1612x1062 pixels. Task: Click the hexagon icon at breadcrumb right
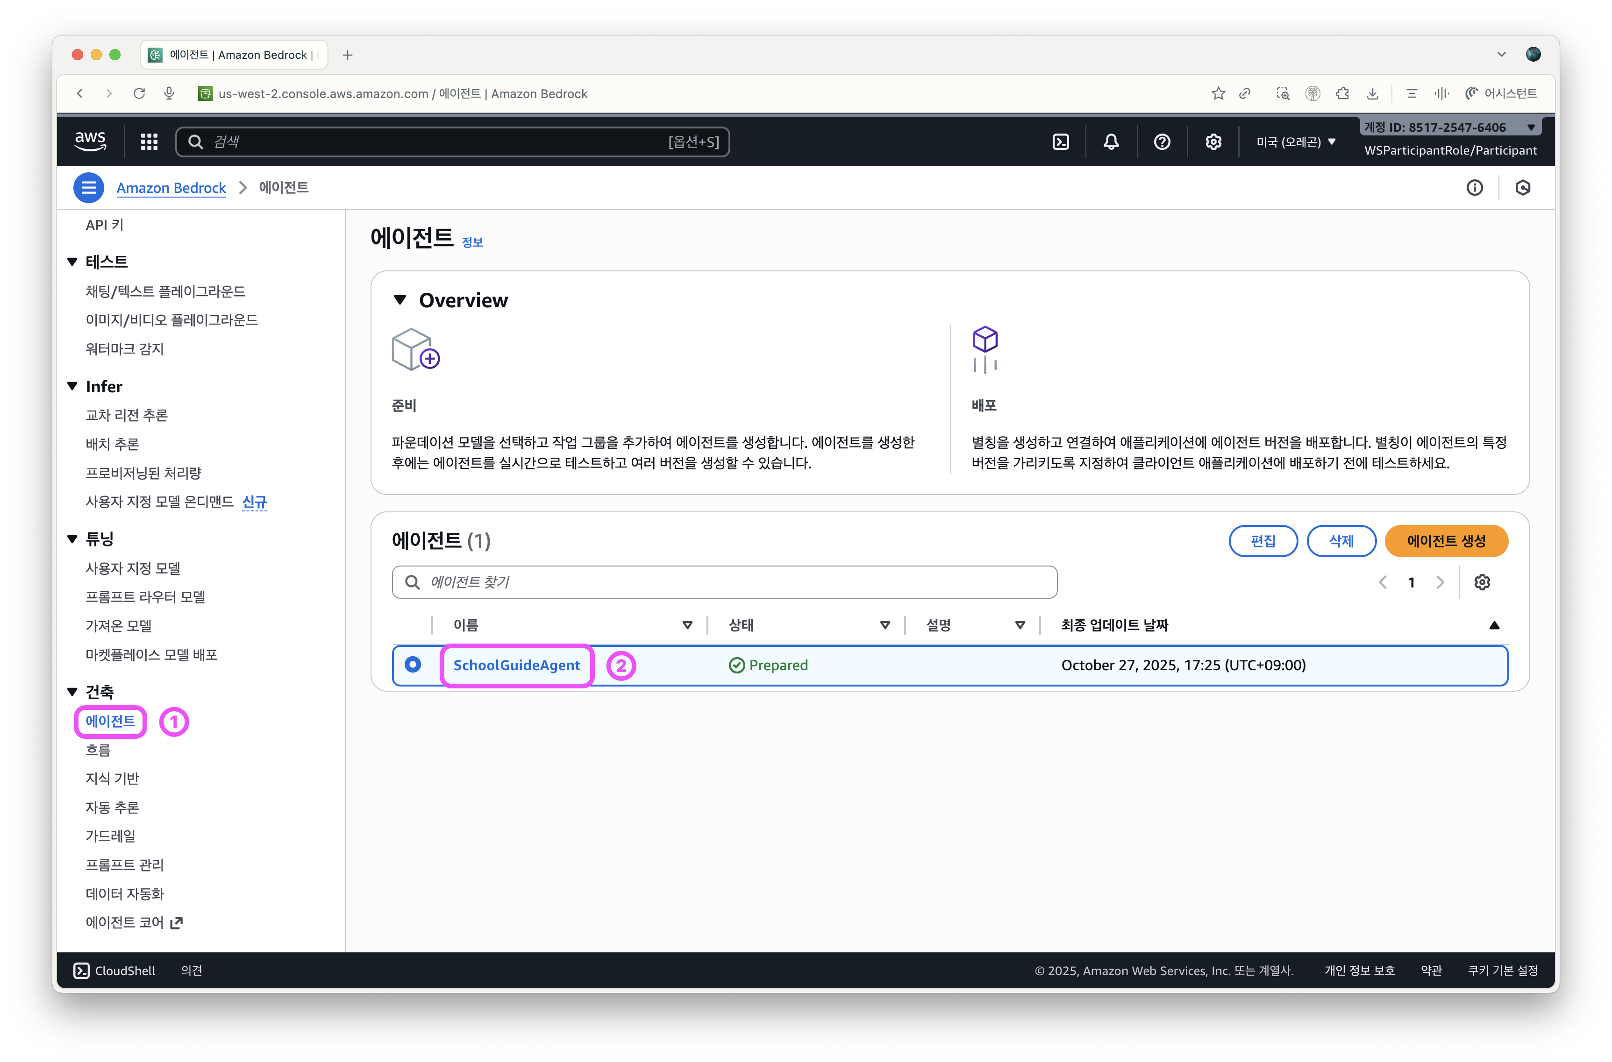click(x=1523, y=188)
